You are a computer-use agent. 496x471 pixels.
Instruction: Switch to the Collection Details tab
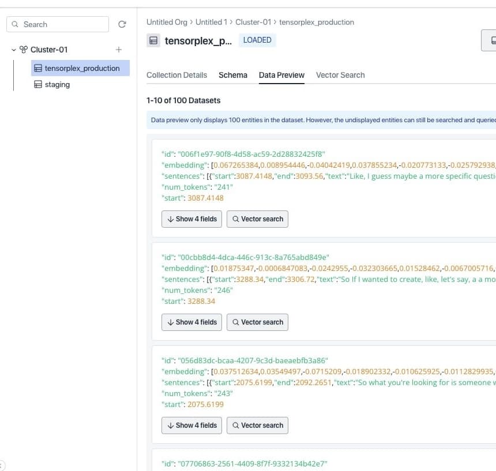[x=176, y=75]
